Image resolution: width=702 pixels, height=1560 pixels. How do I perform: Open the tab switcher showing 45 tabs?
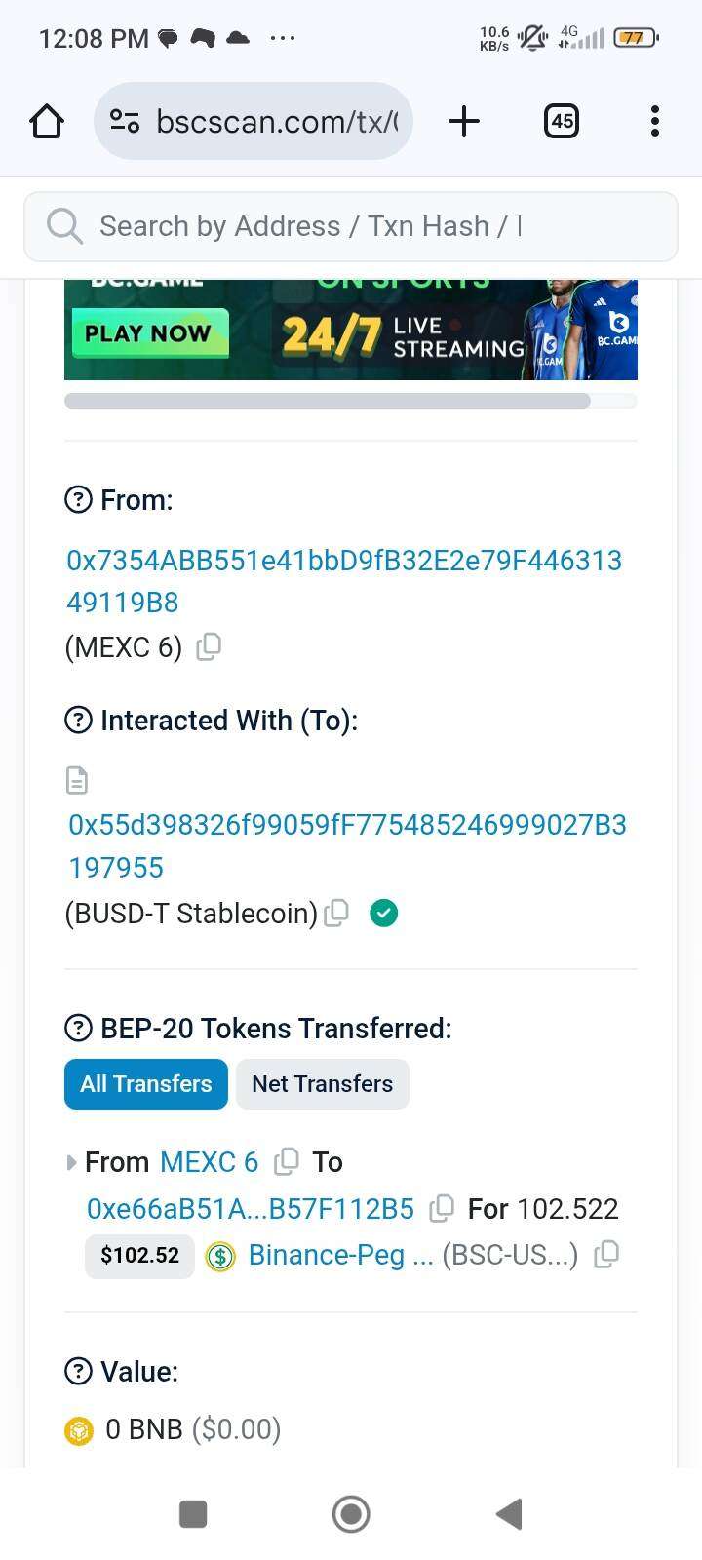[x=561, y=121]
